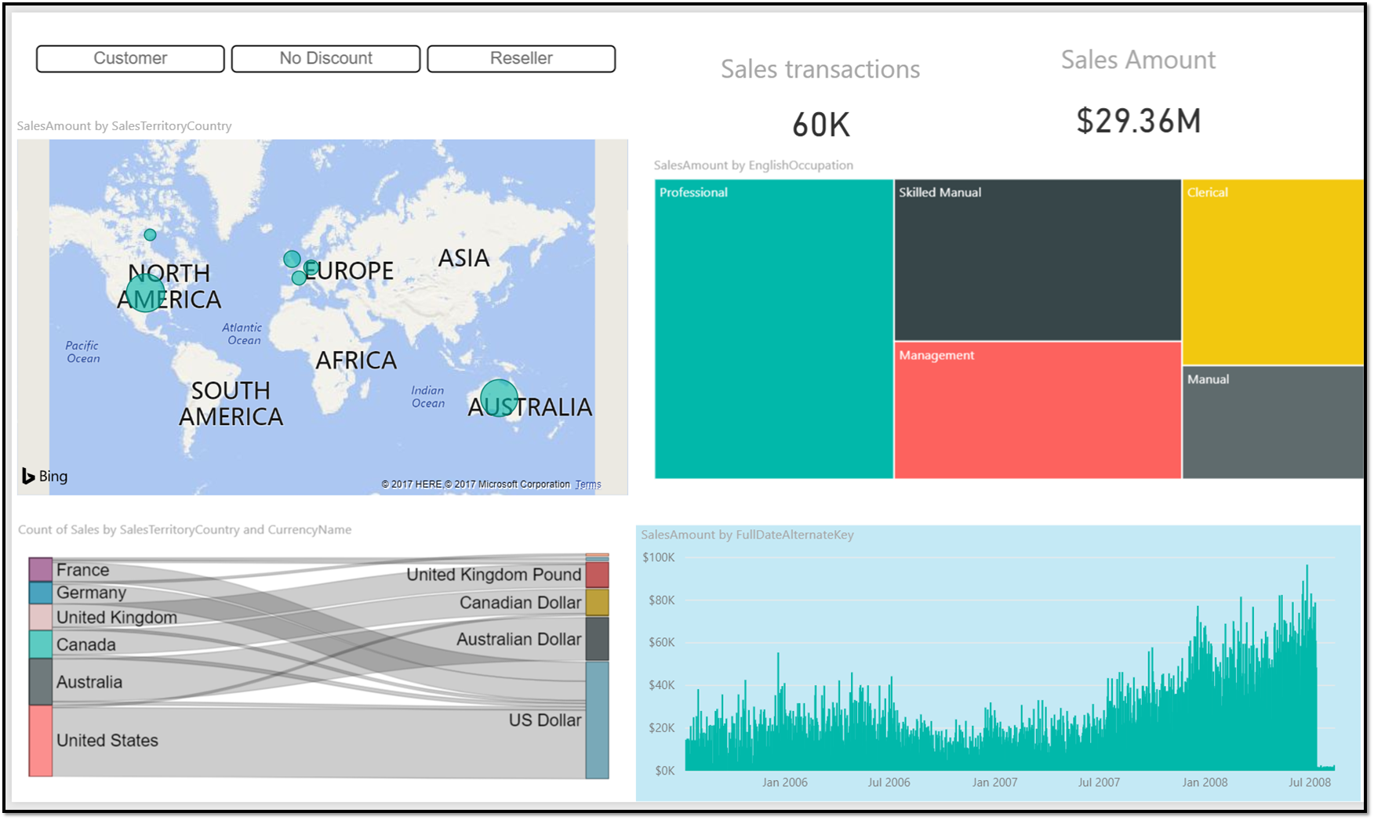Select the Canada node in Sankey chart
This screenshot has width=1374, height=820.
(x=41, y=644)
